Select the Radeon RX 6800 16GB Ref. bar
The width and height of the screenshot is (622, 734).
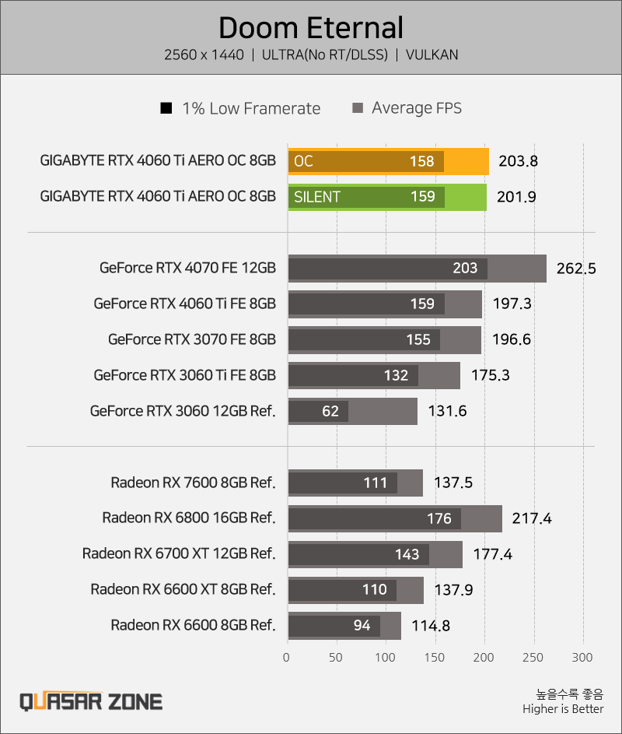point(396,518)
